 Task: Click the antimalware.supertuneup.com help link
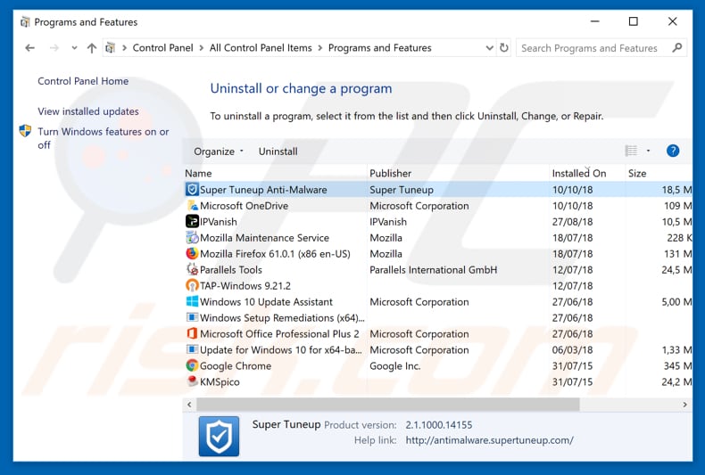pos(490,440)
